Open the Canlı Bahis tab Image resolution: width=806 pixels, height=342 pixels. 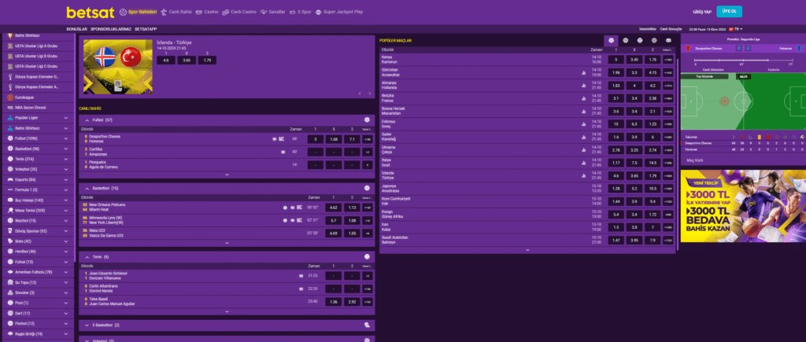tap(176, 12)
